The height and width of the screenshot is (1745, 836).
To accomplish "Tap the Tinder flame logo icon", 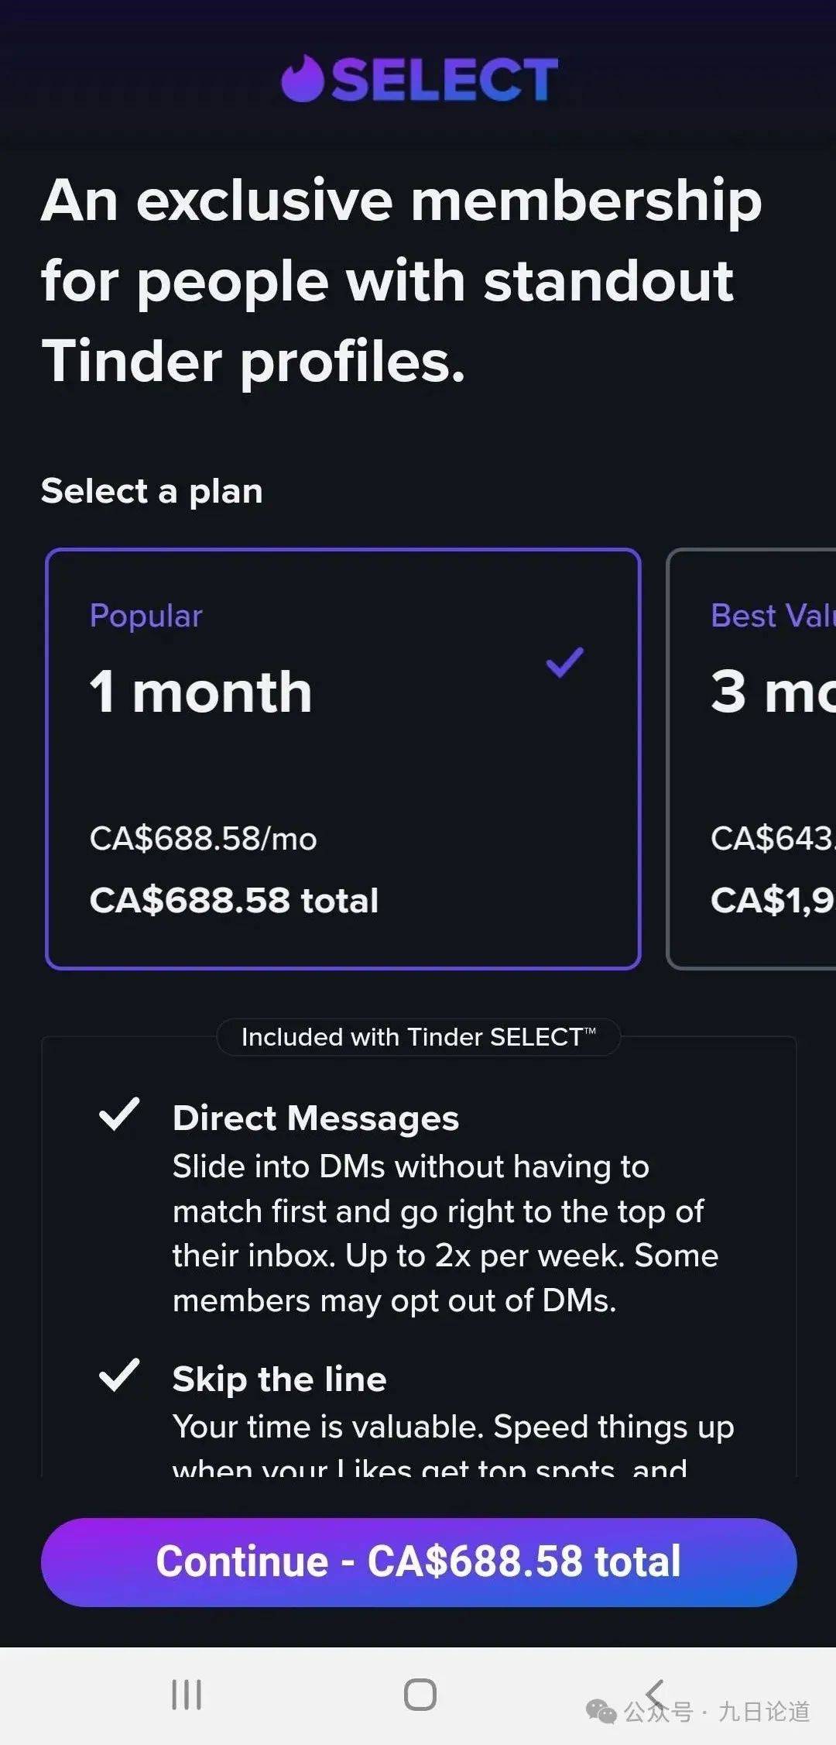I will pos(302,79).
